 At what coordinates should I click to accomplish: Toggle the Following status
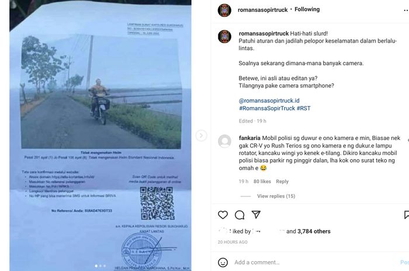pyautogui.click(x=307, y=9)
